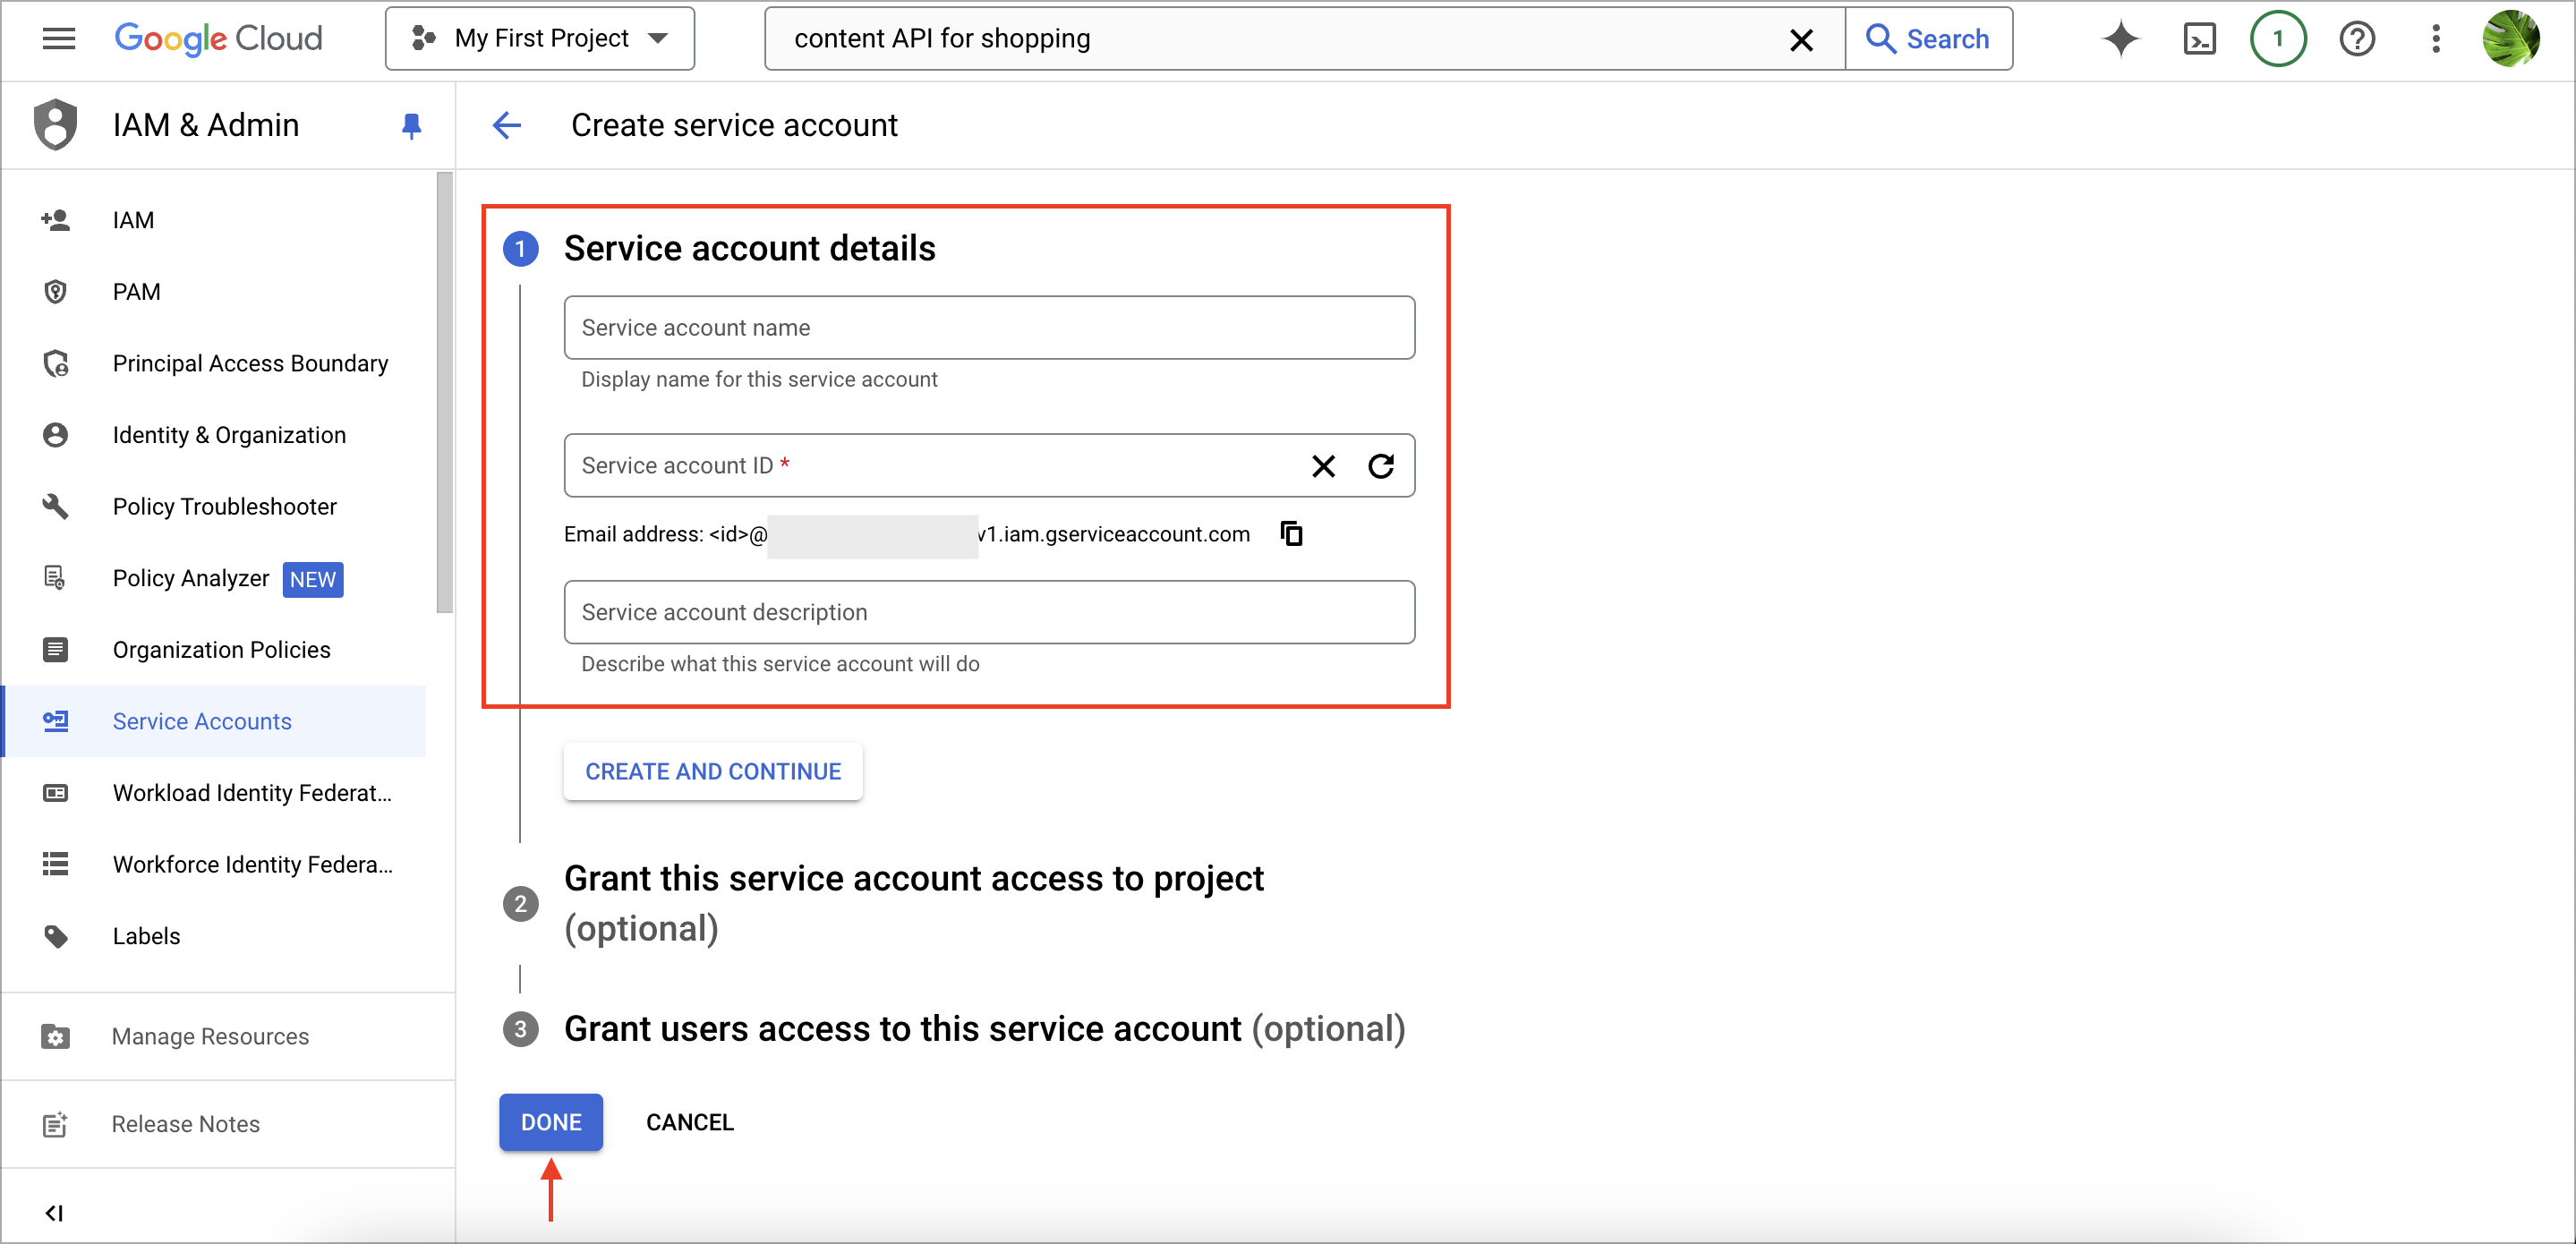Launch the Gemini AI assistant sparkle icon

(x=2120, y=39)
